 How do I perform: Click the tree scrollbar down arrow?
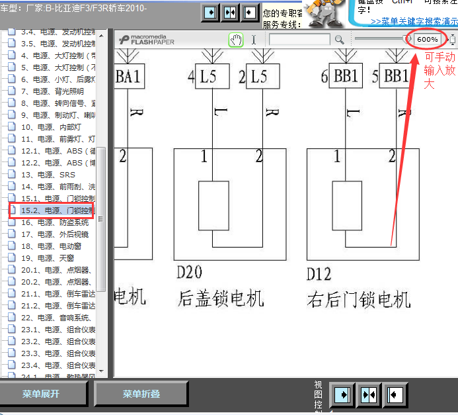[x=101, y=371]
